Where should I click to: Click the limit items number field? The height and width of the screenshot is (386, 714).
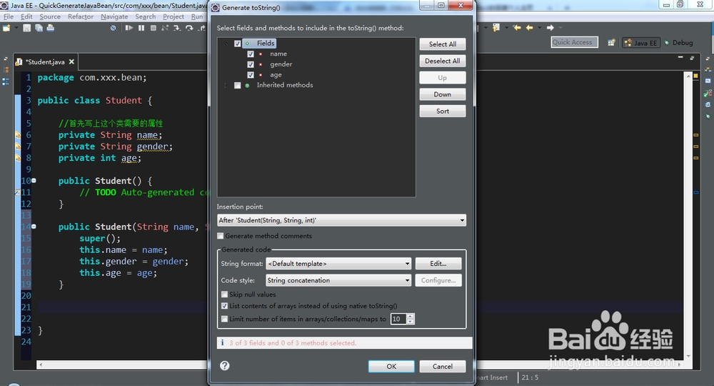pos(398,319)
